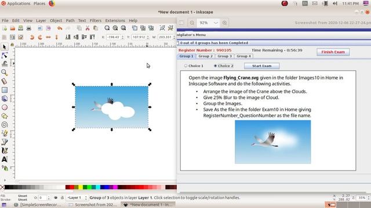
Task: Click the Export icon
Action: [48, 28]
